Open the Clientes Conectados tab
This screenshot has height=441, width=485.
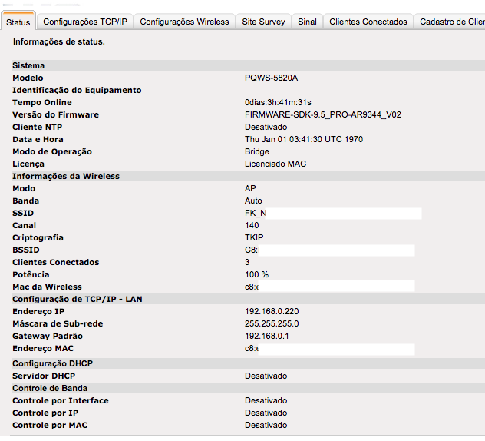pyautogui.click(x=368, y=22)
